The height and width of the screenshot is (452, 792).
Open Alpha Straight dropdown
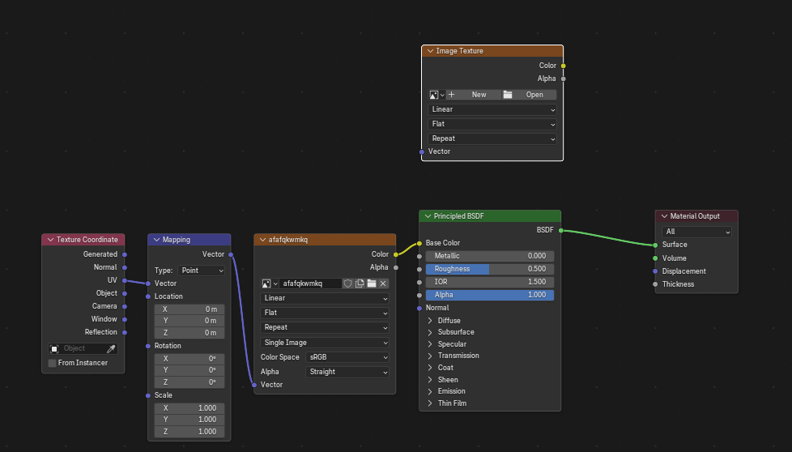point(347,372)
